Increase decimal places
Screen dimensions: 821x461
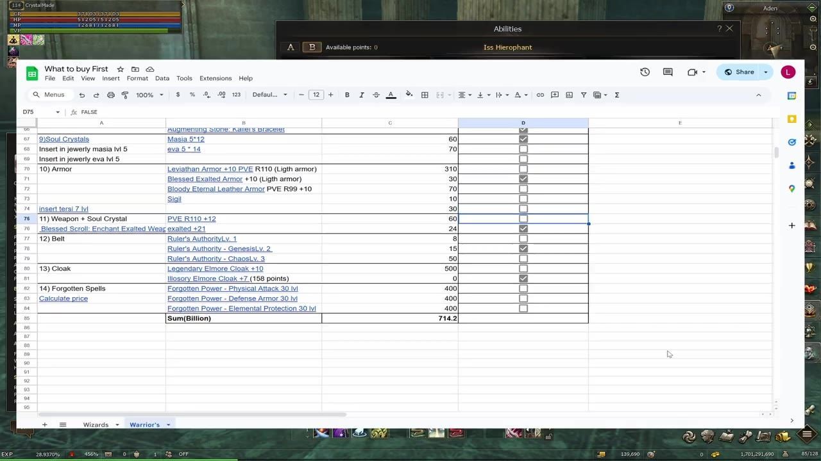[x=221, y=95]
